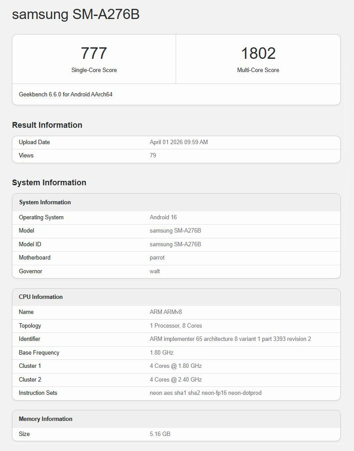
Task: Select the Motherboard value parrot
Action: (157, 257)
